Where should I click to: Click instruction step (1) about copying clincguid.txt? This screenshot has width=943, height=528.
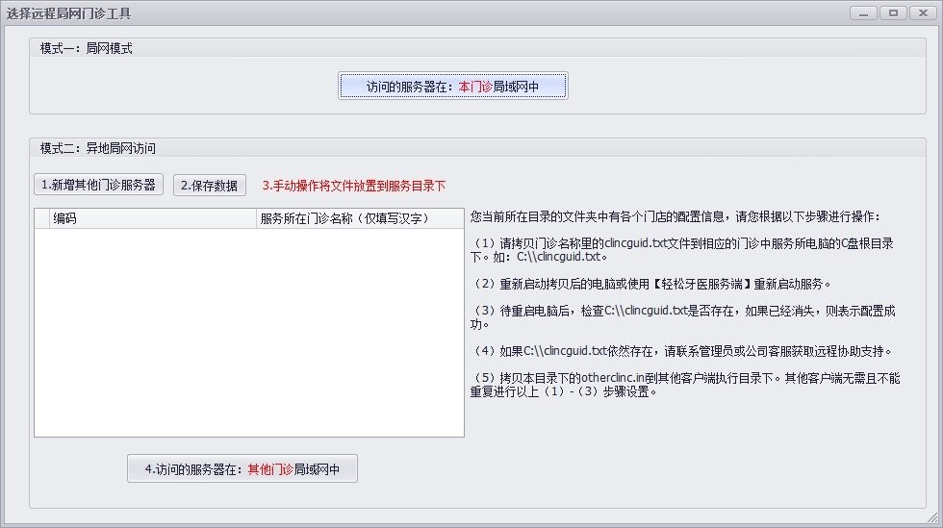coord(683,250)
